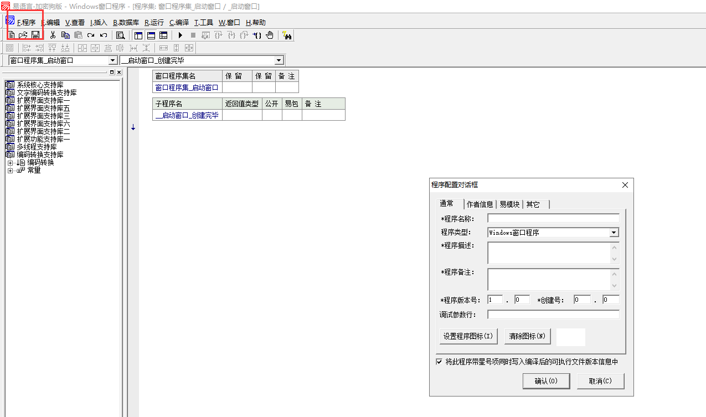
Task: Click the Find magnifier toolbar icon
Action: [x=120, y=35]
